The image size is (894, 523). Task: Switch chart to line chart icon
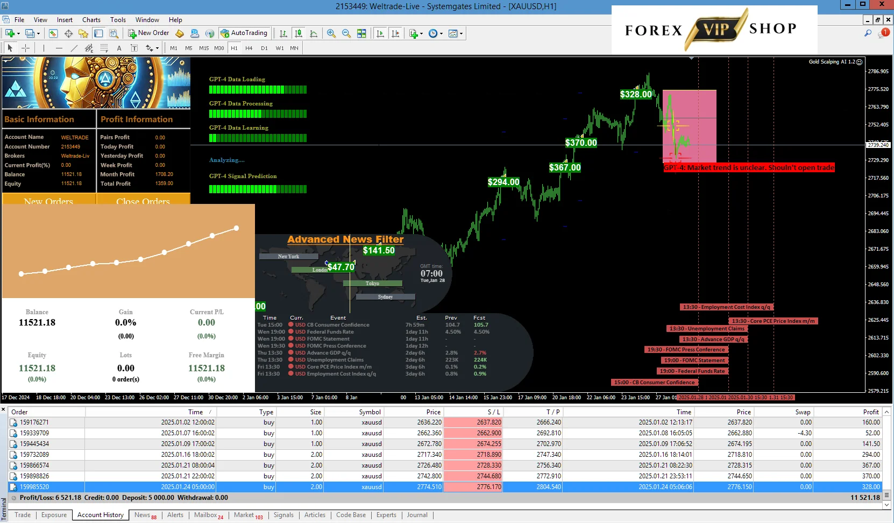coord(314,33)
